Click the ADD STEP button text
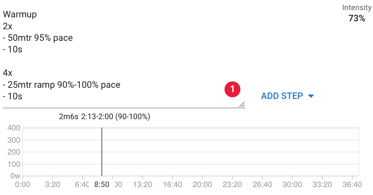Viewport: 373px width, 195px height. pos(282,96)
